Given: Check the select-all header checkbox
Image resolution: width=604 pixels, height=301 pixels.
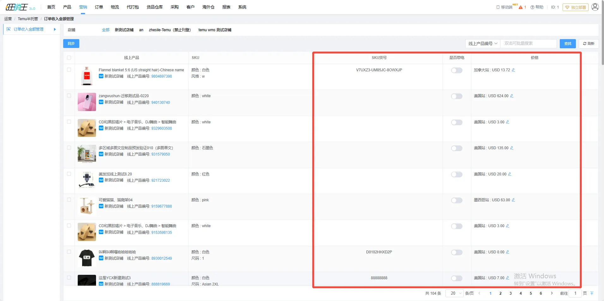Looking at the screenshot, I should (x=69, y=58).
